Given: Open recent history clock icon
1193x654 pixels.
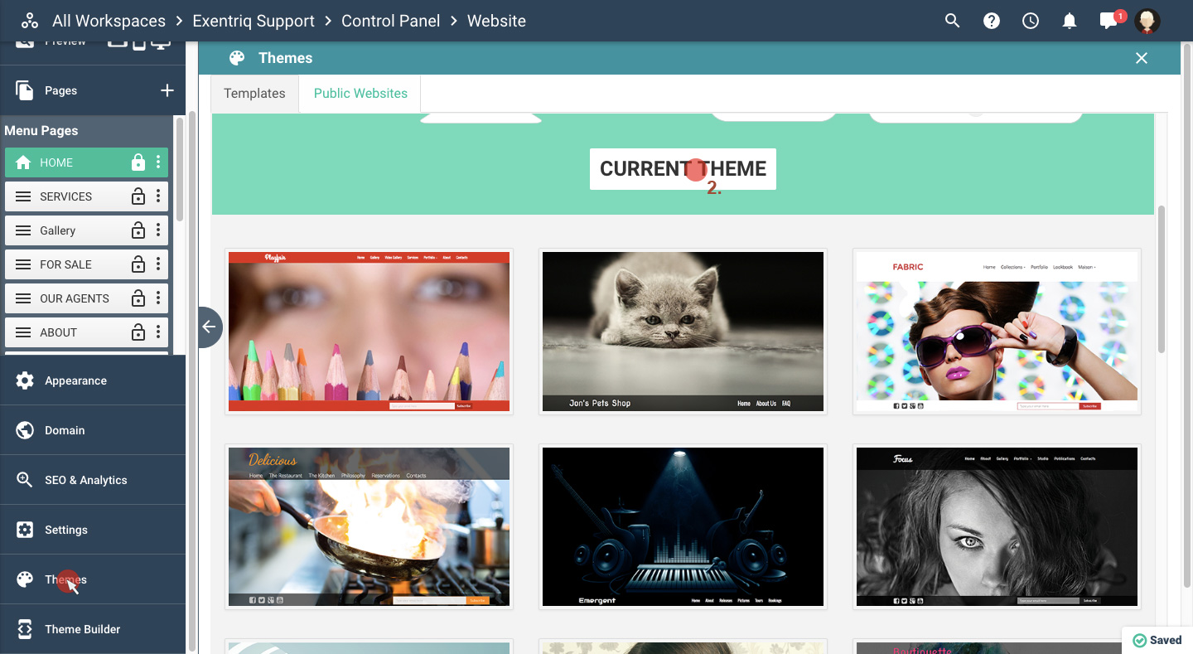Looking at the screenshot, I should 1031,22.
